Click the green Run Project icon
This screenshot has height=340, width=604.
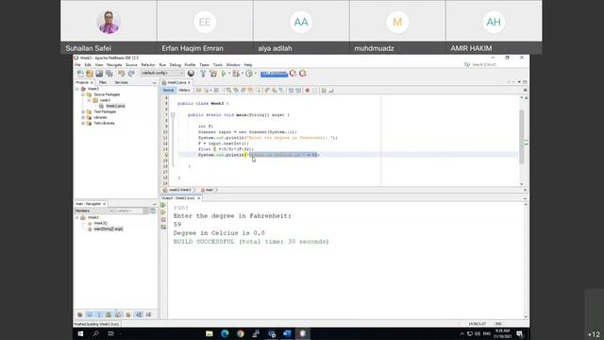click(224, 74)
